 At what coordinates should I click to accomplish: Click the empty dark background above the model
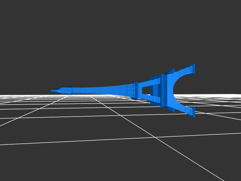point(120,36)
